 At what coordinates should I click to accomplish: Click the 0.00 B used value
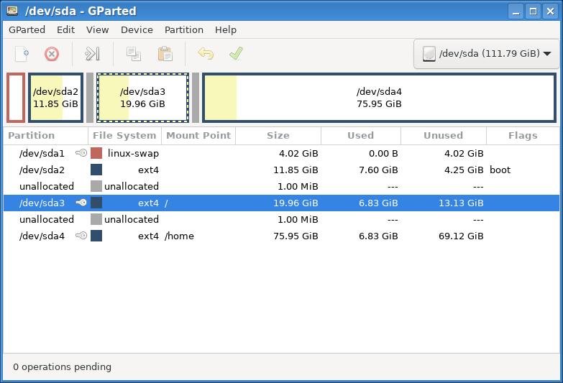[383, 153]
